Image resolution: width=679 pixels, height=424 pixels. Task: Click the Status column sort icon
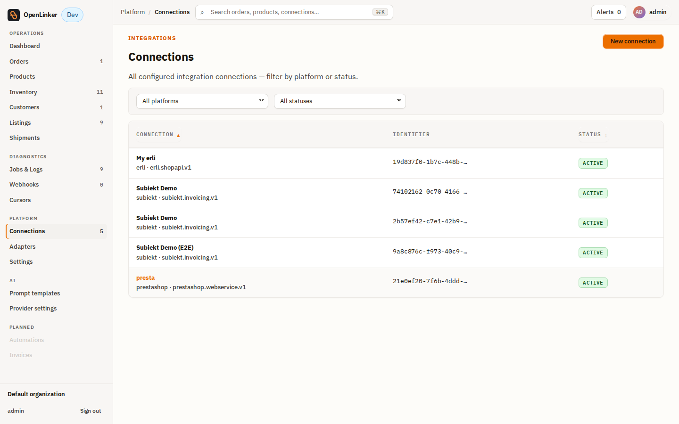tap(606, 135)
